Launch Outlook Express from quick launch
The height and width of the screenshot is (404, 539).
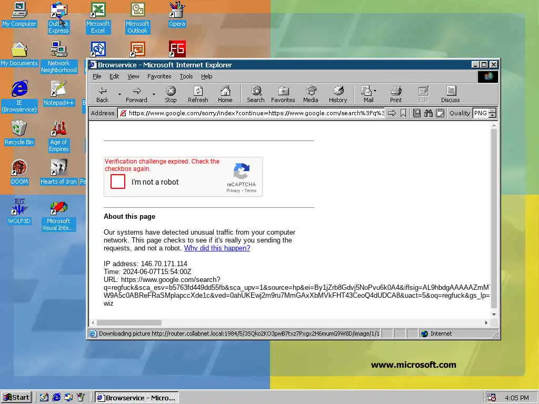(x=68, y=398)
